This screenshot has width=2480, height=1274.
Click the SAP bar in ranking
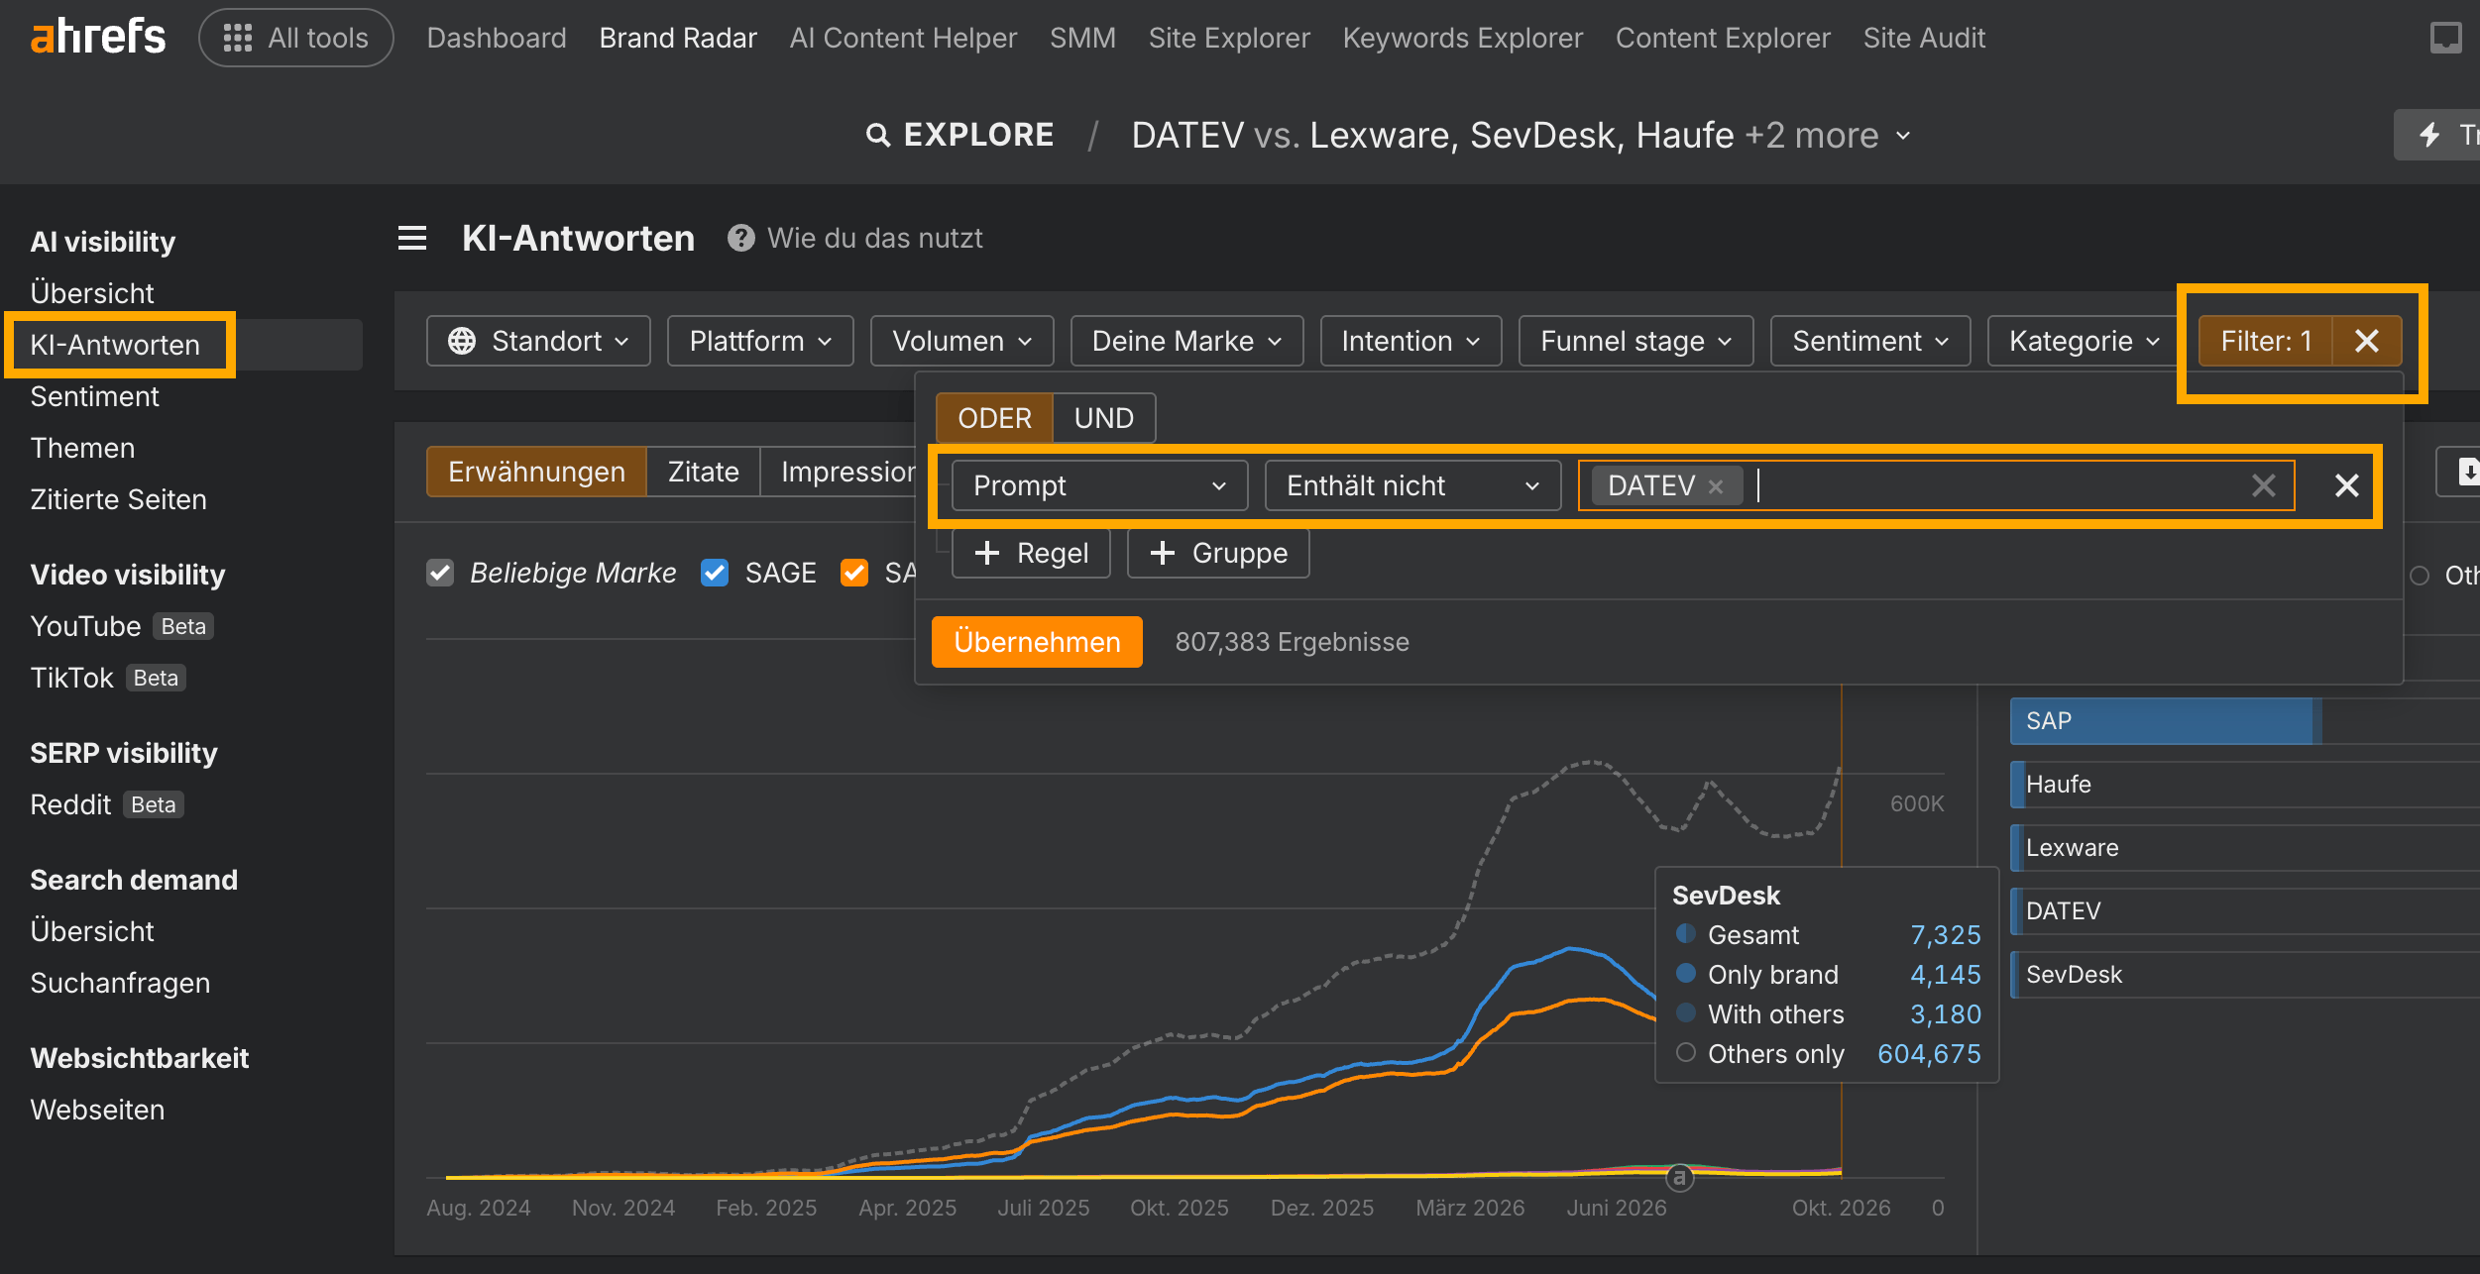click(x=2165, y=721)
